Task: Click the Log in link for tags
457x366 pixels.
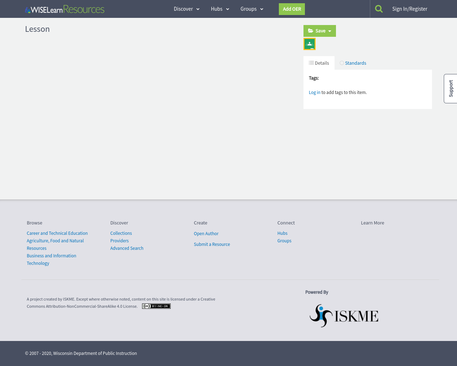Action: pyautogui.click(x=315, y=92)
